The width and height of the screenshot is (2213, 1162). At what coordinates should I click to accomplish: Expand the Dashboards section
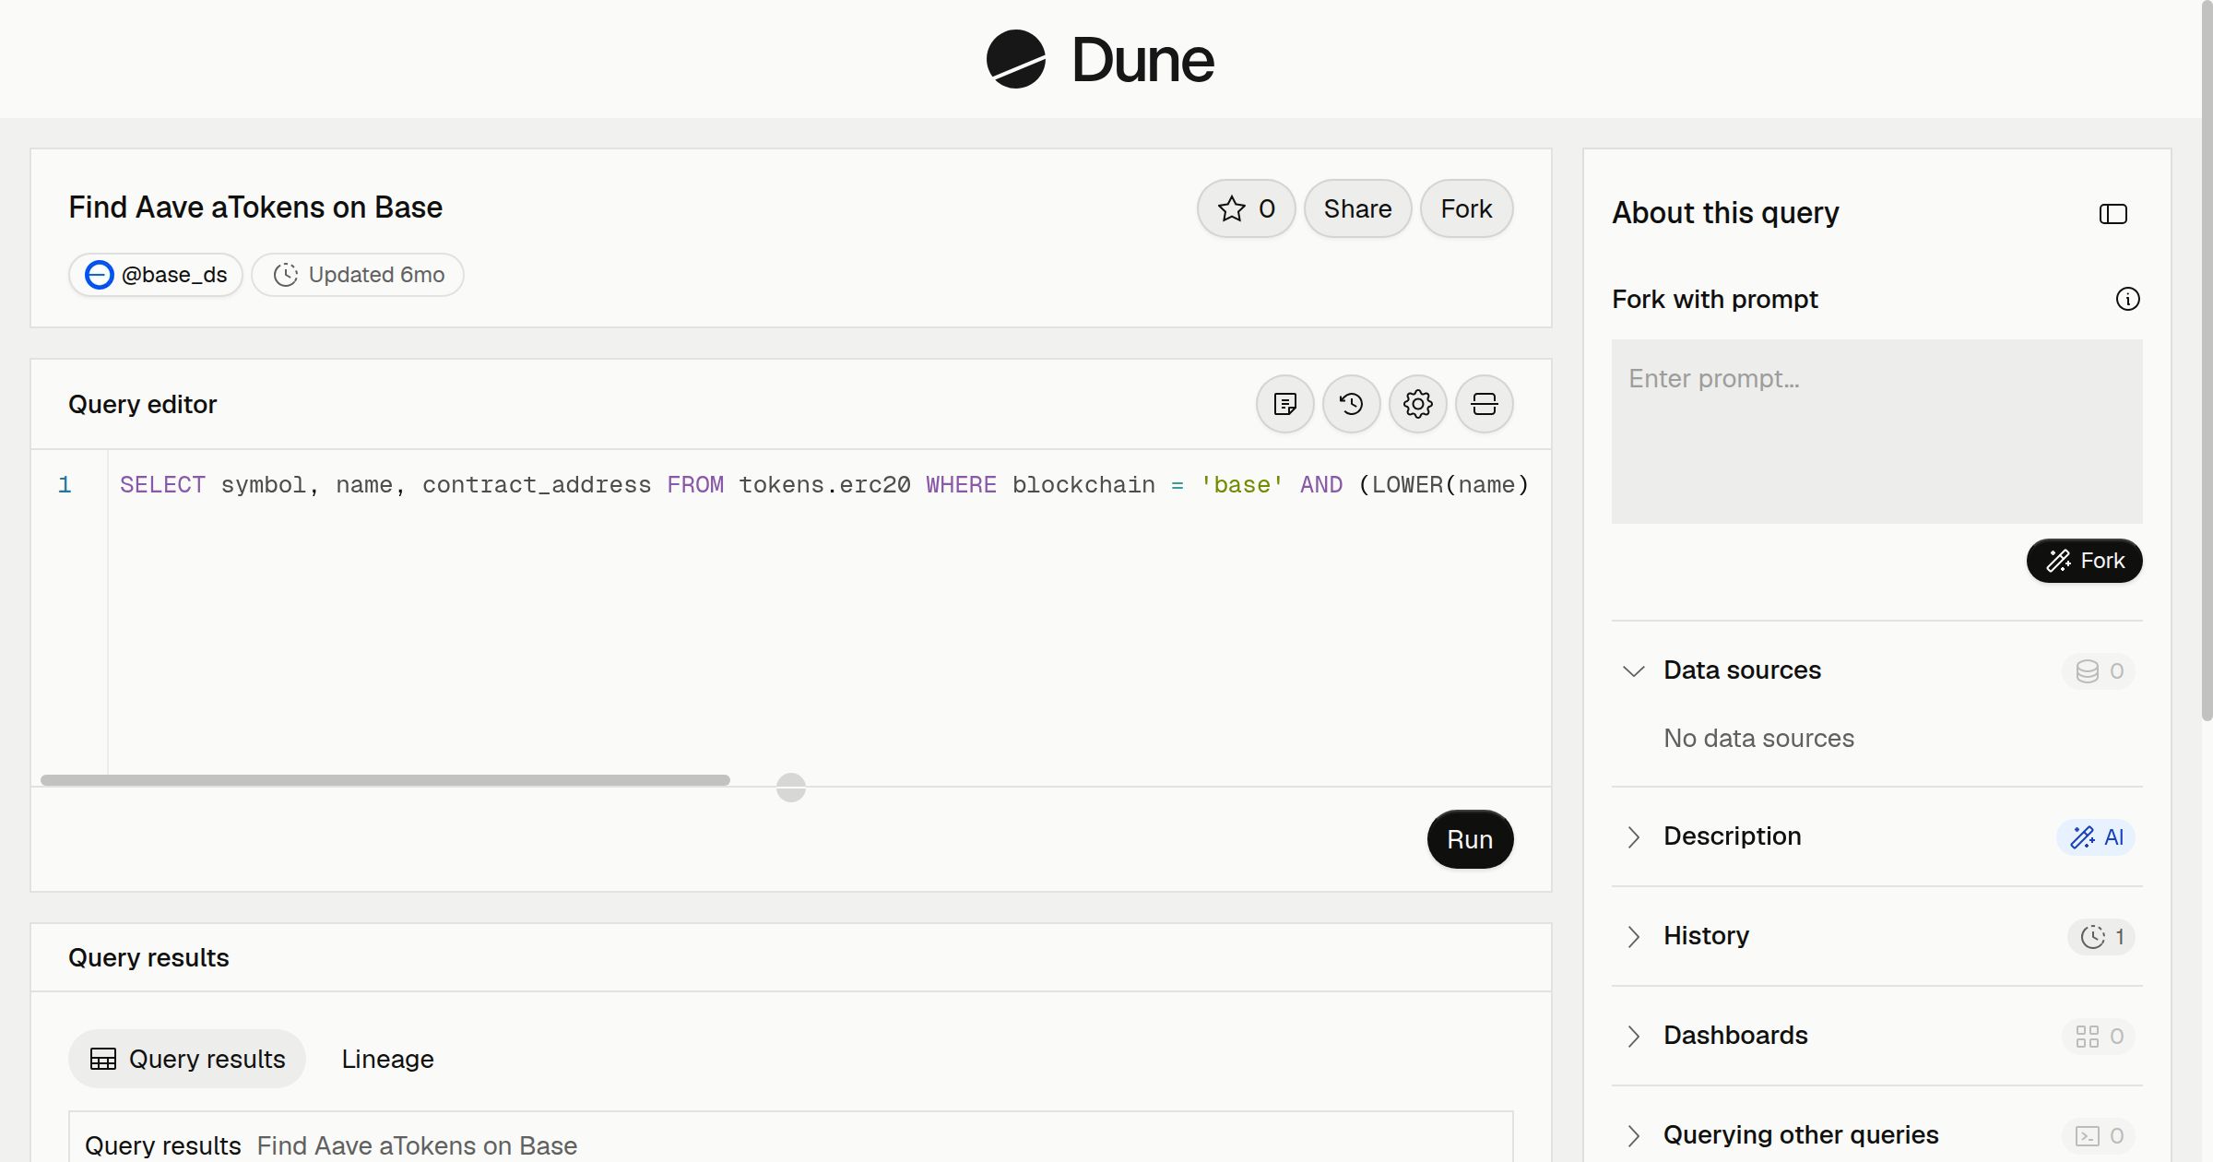[x=1633, y=1036]
